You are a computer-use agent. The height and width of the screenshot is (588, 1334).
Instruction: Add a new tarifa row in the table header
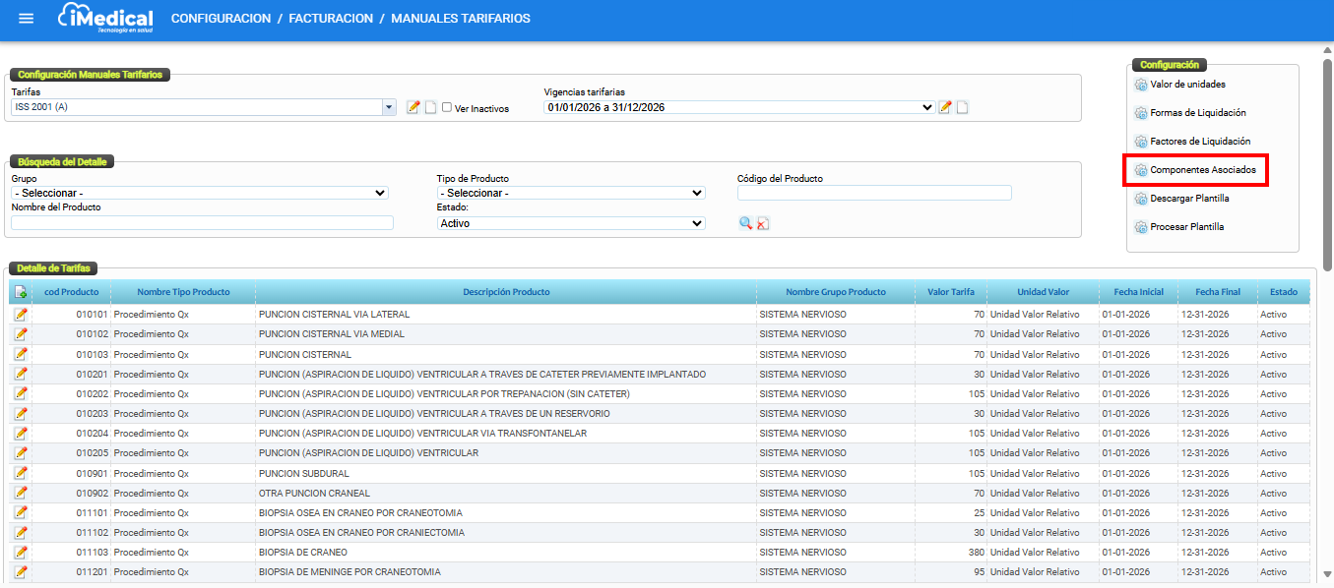click(21, 292)
